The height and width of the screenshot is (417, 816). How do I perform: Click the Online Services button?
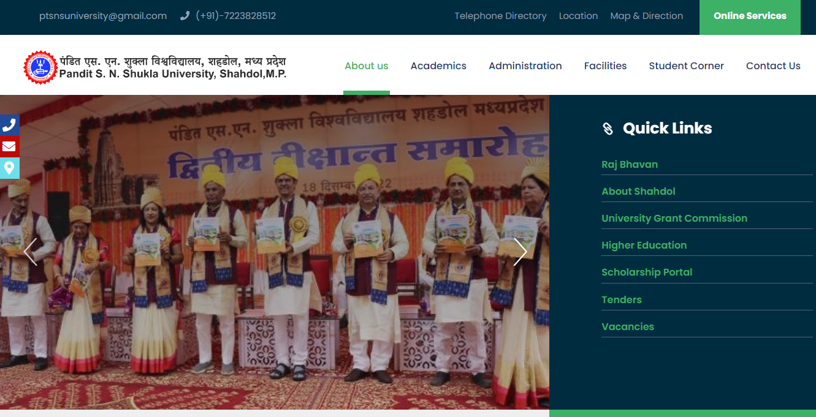749,16
